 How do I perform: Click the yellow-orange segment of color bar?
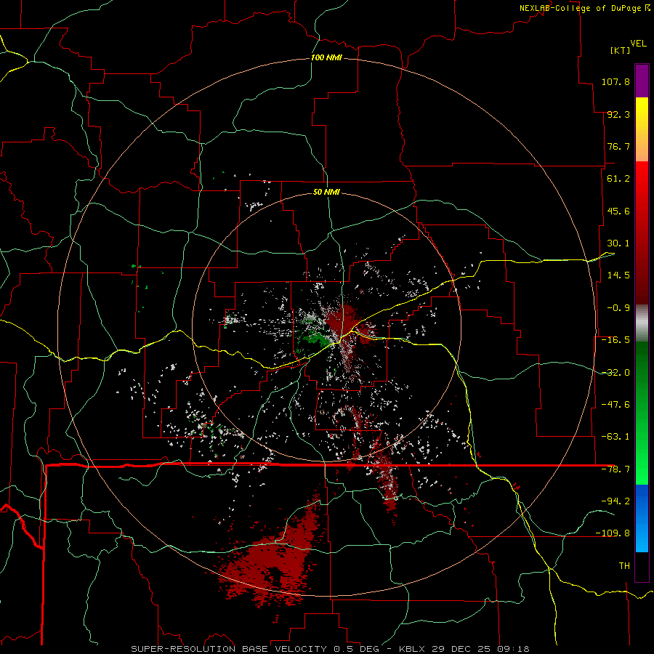coord(642,129)
